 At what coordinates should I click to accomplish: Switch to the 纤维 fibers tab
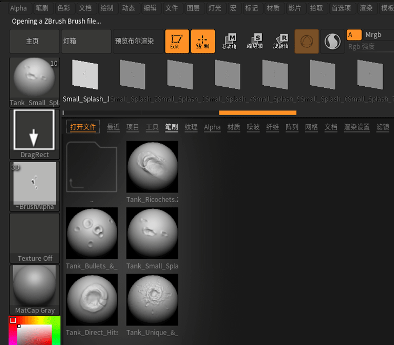[x=273, y=127]
